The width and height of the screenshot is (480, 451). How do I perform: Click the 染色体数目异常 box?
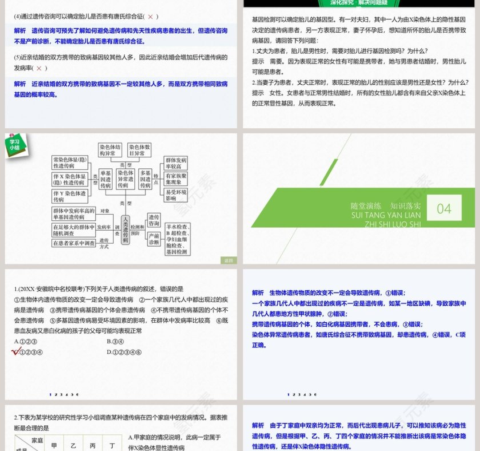(x=138, y=150)
